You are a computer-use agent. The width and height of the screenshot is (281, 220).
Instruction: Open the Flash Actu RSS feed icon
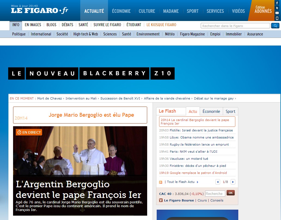[x=161, y=182]
